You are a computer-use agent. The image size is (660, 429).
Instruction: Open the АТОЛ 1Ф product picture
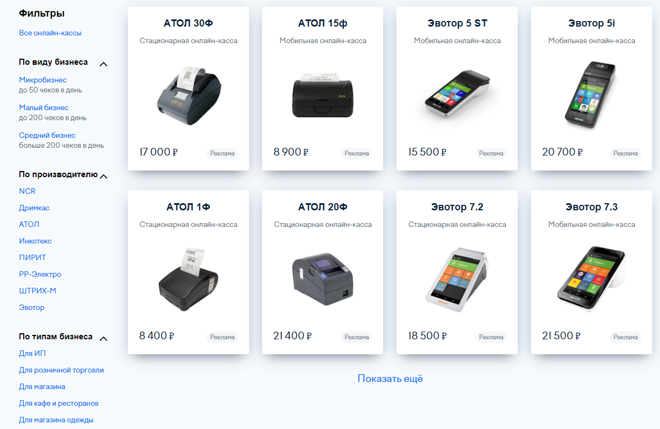[189, 280]
